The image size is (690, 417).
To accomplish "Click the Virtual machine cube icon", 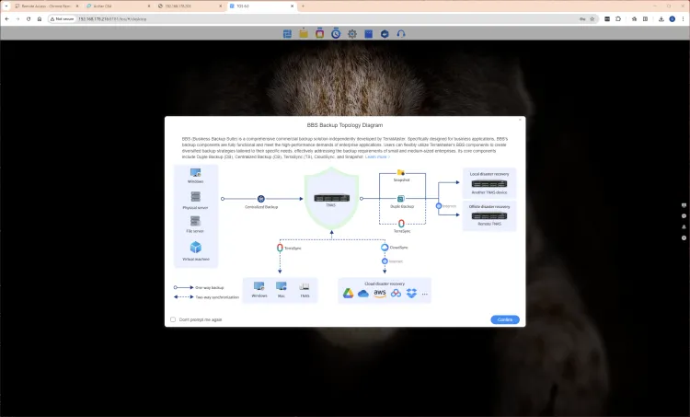I will [196, 248].
